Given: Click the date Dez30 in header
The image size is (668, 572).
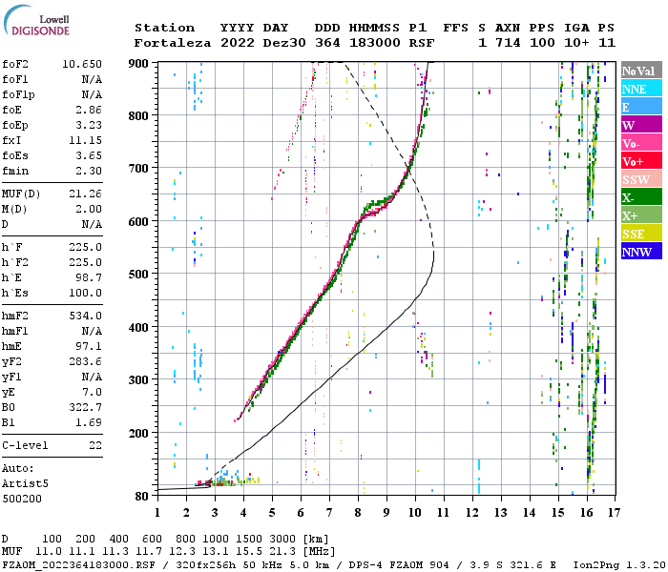Looking at the screenshot, I should click(x=284, y=43).
